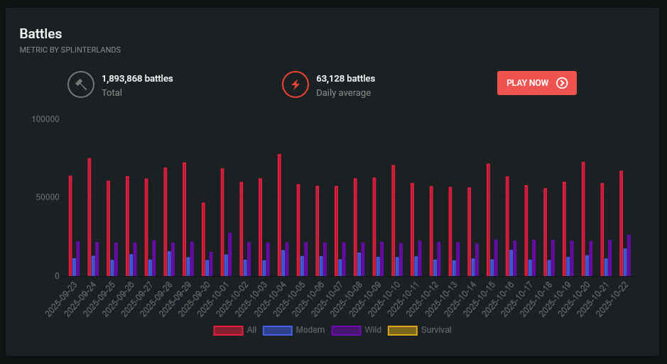Hide the Wild series via legend label
The height and width of the screenshot is (364, 667).
point(372,330)
